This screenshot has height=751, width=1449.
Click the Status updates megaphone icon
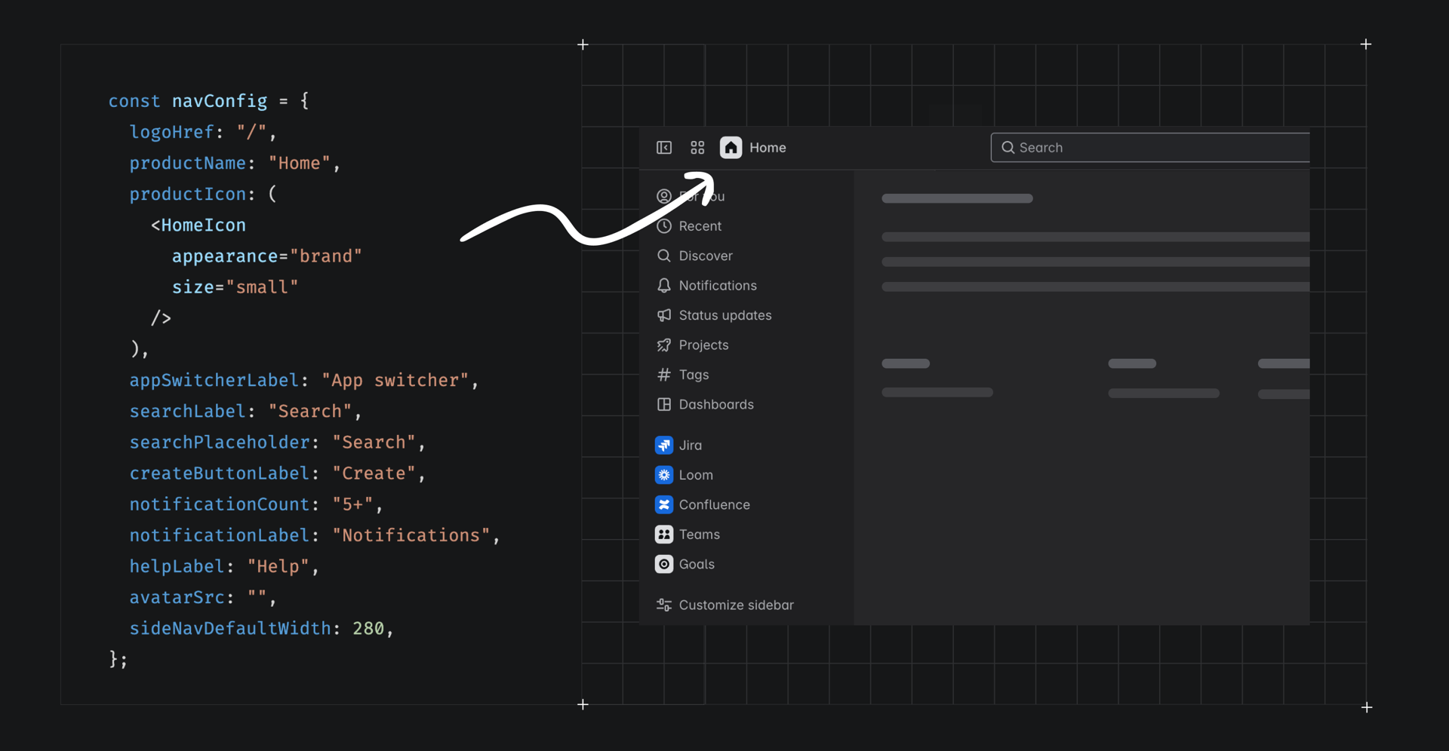pos(664,315)
